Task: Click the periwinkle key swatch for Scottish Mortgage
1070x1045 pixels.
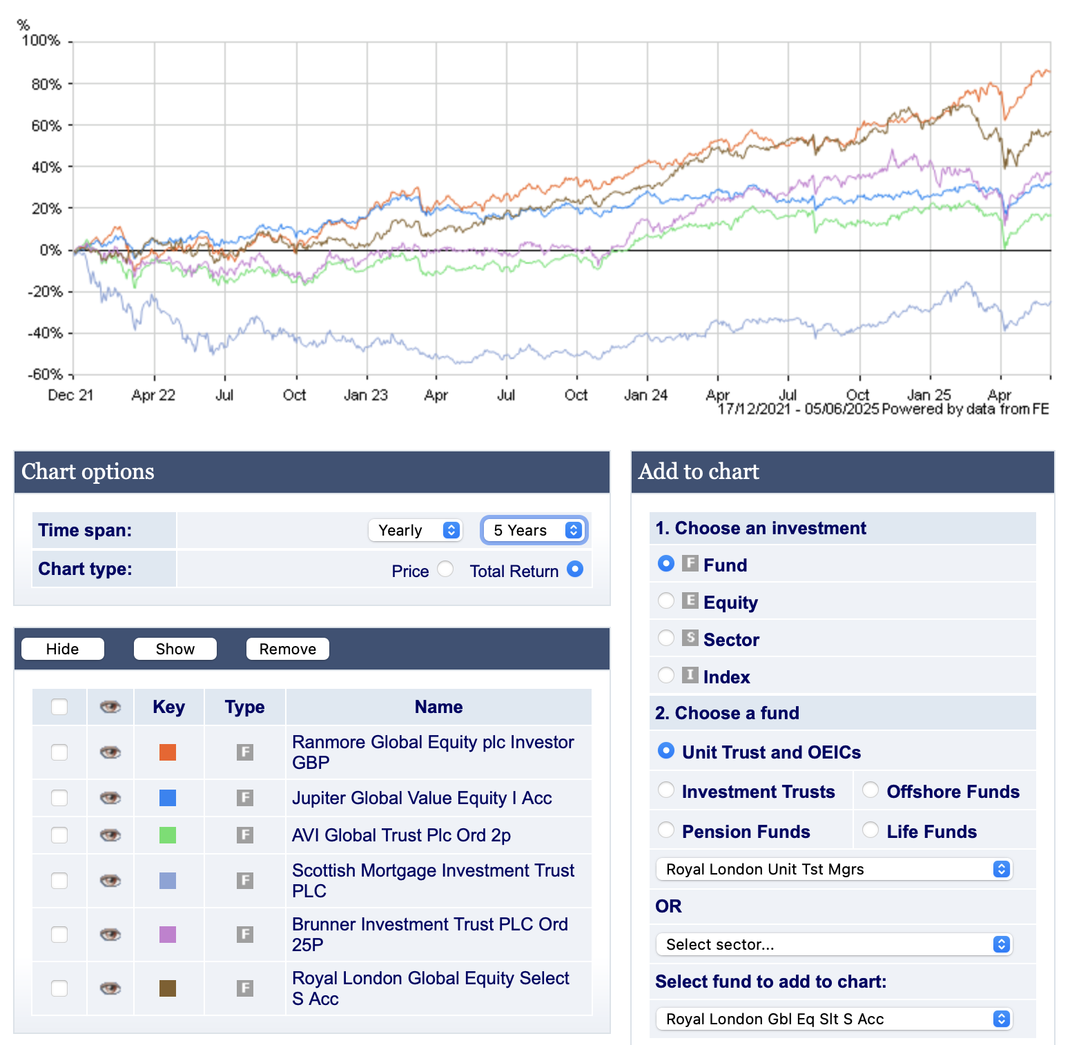Action: point(168,881)
